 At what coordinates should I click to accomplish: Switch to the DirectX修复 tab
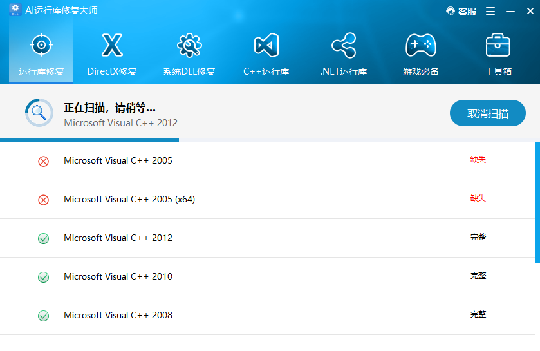(x=112, y=54)
